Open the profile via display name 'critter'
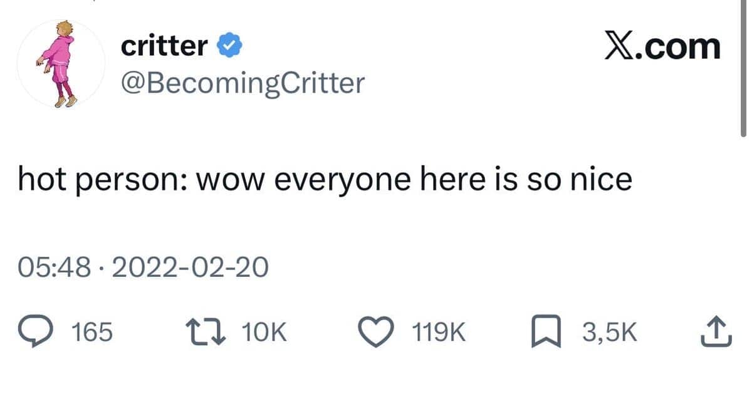The width and height of the screenshot is (752, 394). (164, 46)
